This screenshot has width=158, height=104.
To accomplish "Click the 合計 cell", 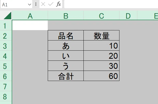I will click(66, 76).
